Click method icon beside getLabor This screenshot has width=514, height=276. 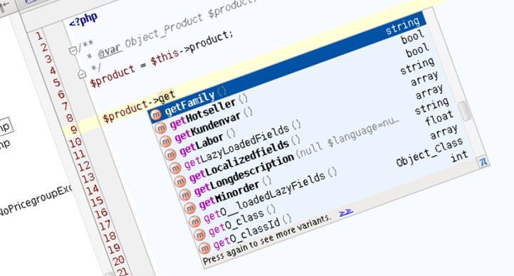[170, 154]
